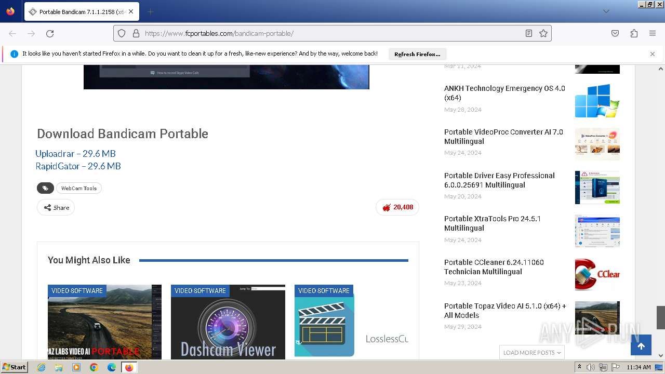
Task: Open Microsoft Edge from taskbar
Action: coord(112,367)
